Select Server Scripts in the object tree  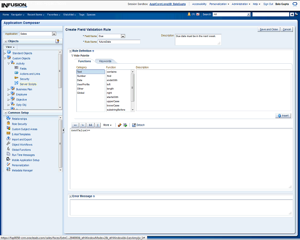(x=28, y=84)
